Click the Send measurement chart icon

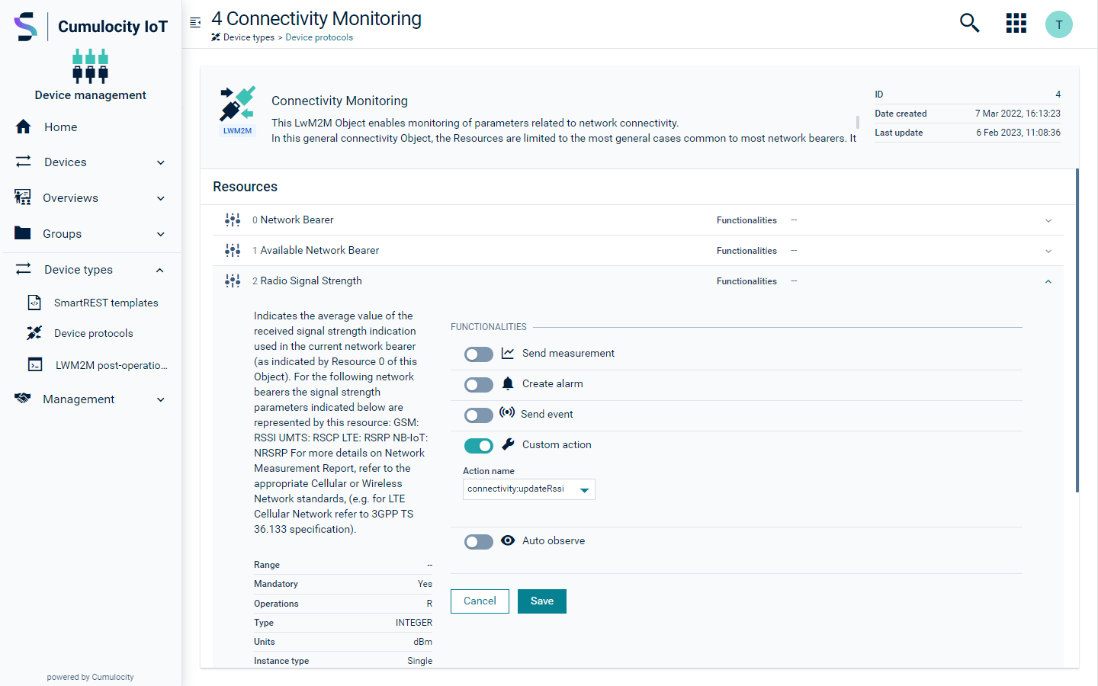508,353
